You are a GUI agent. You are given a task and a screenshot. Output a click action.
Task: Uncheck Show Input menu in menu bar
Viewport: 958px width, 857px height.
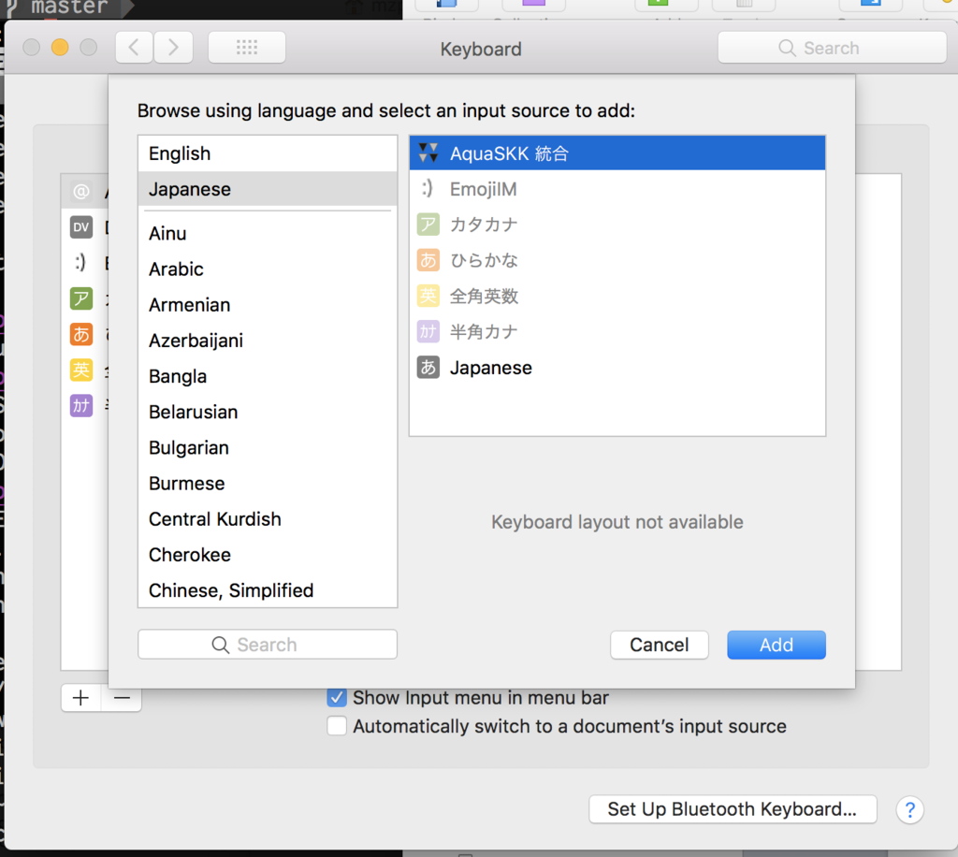pos(337,698)
